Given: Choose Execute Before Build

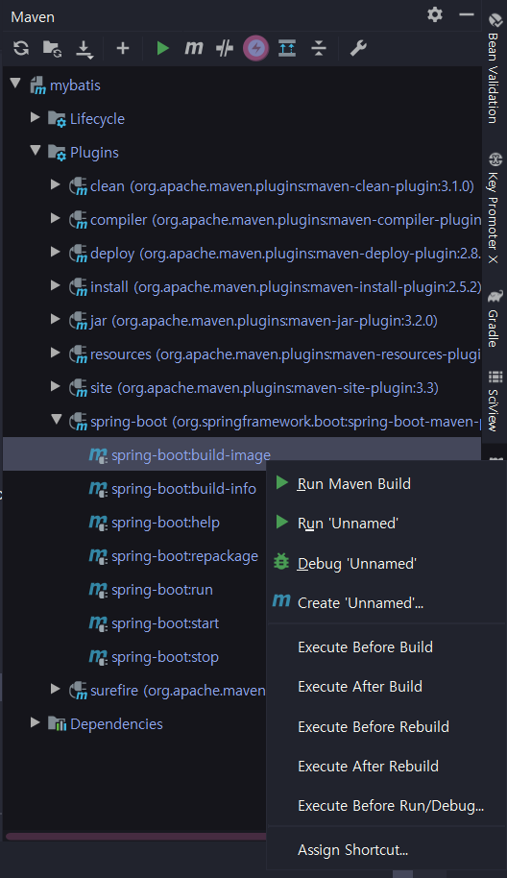Looking at the screenshot, I should tap(387, 647).
